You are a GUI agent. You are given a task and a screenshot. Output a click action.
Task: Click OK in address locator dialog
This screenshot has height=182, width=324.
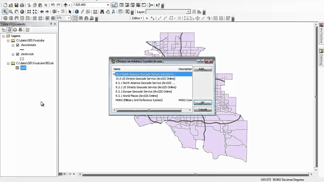tap(203, 103)
